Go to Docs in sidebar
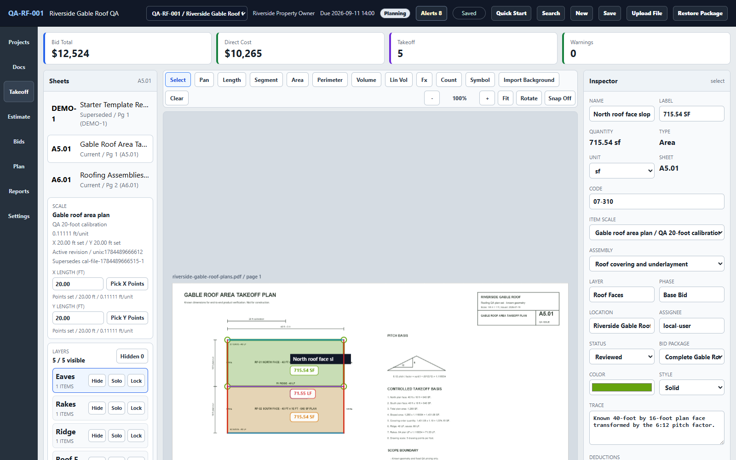736x460 pixels. (x=19, y=67)
